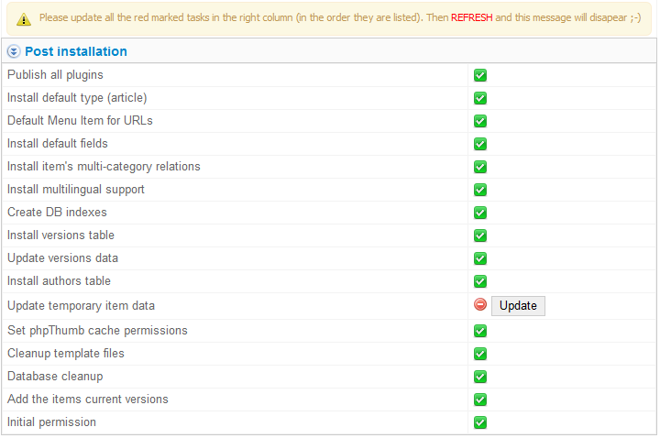Viewport: 660px width, 438px height.
Task: Click the Post installation heading
Action: click(x=76, y=51)
